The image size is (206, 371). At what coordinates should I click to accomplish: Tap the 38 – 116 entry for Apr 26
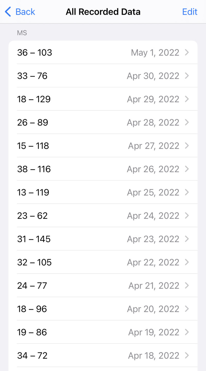point(103,169)
